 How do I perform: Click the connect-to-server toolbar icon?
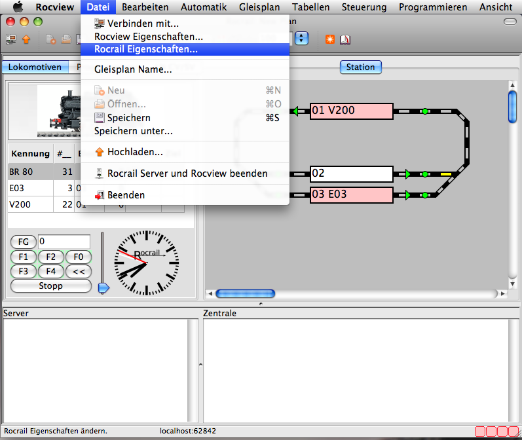11,39
